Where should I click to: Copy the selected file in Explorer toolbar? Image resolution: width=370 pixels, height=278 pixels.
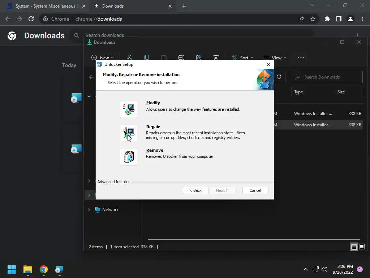147,58
